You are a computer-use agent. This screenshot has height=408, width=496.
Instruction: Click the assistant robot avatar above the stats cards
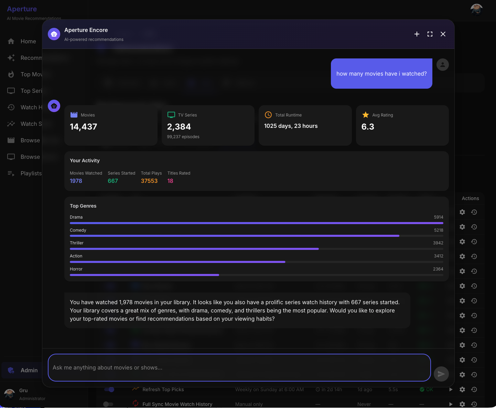(x=54, y=106)
